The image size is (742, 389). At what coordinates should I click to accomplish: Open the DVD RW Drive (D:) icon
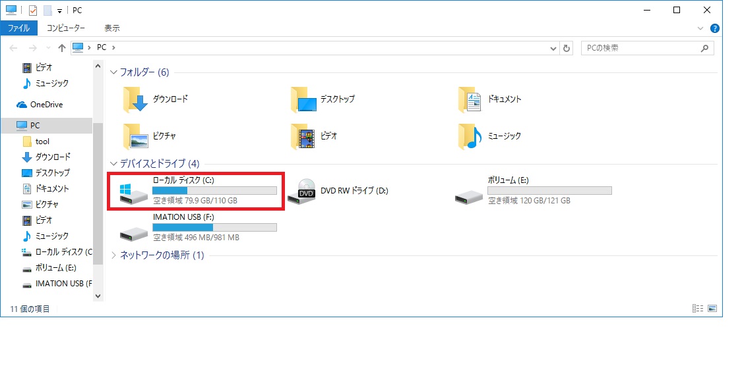(x=303, y=191)
